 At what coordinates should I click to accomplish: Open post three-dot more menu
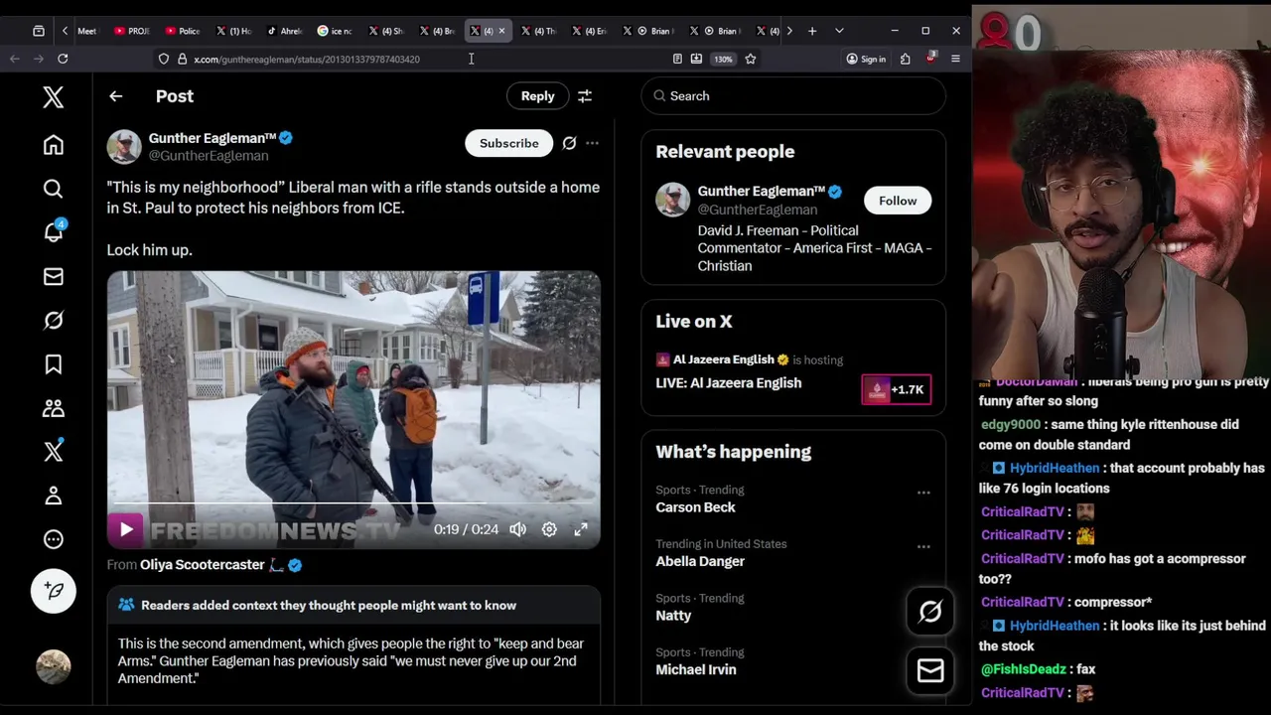click(592, 143)
